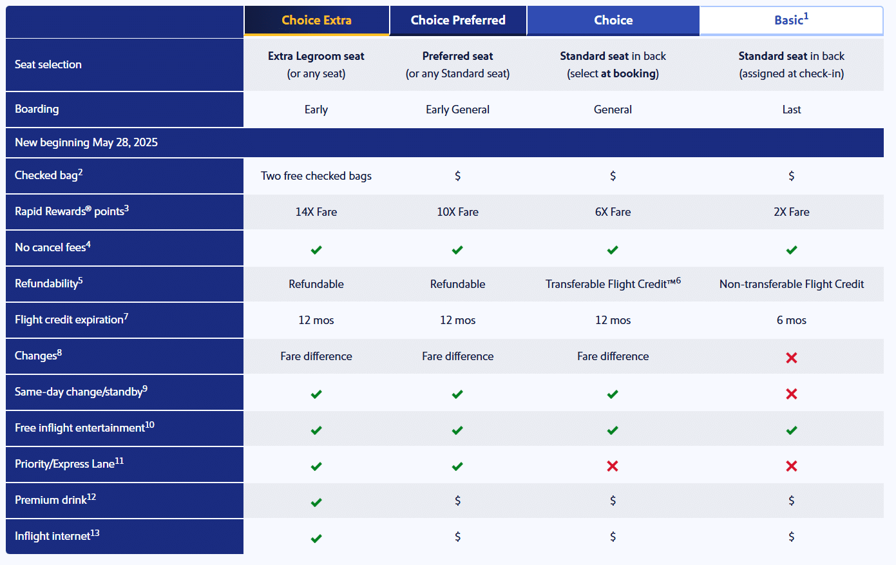Click Priority/Express Lane checkmark under Choice Extra
This screenshot has width=896, height=565.
[316, 466]
